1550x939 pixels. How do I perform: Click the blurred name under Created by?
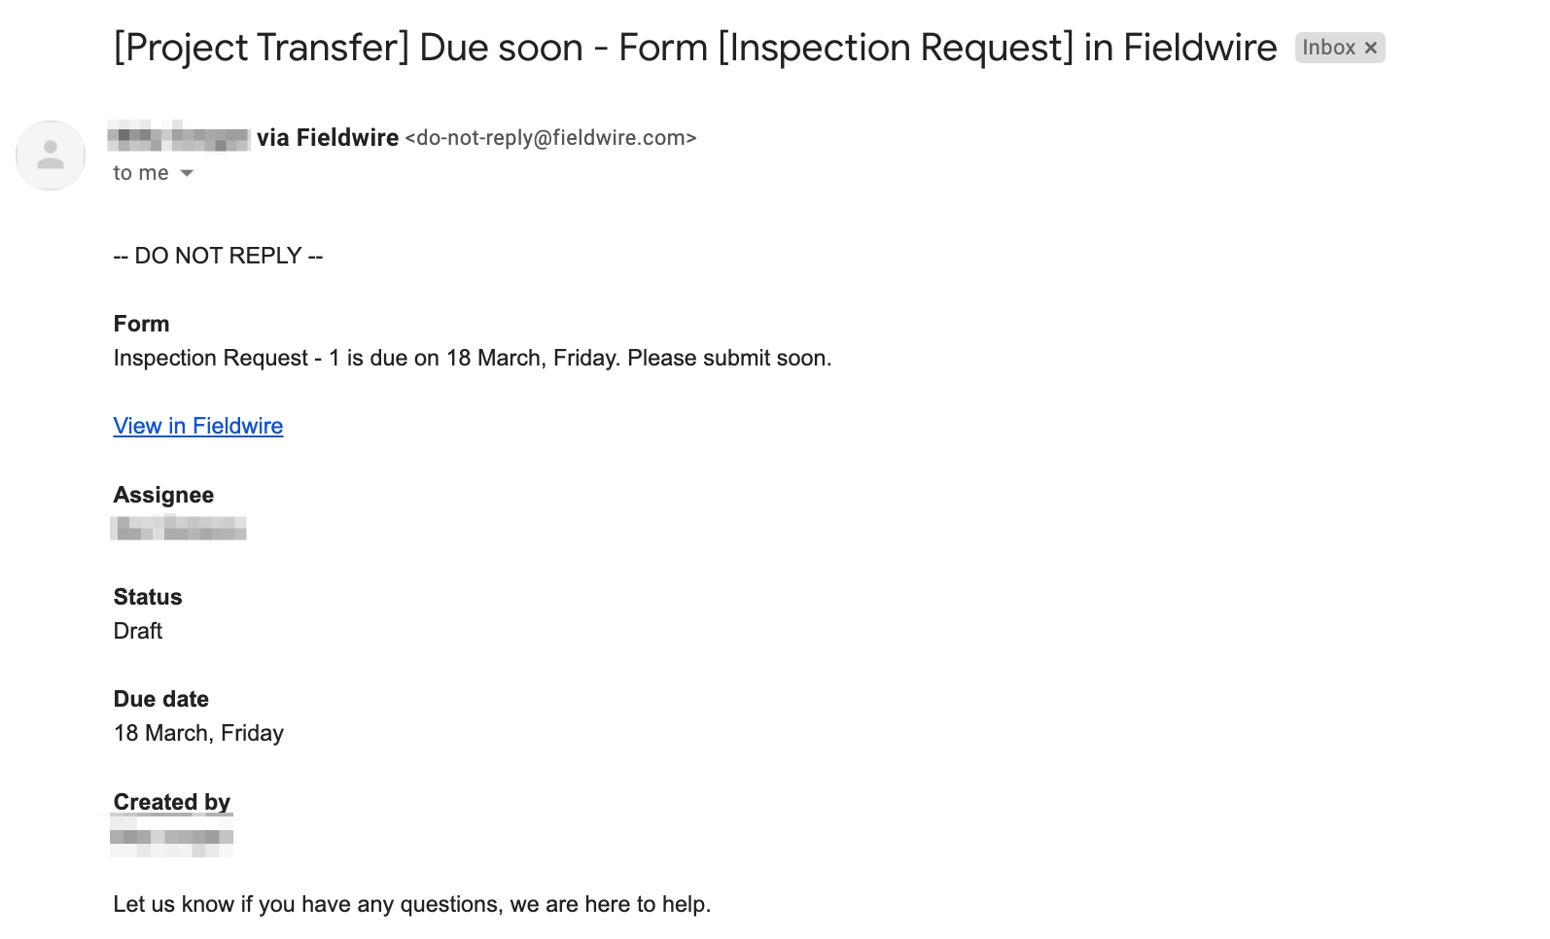172,836
